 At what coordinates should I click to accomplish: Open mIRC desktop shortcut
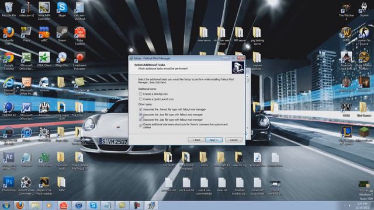tap(44, 34)
